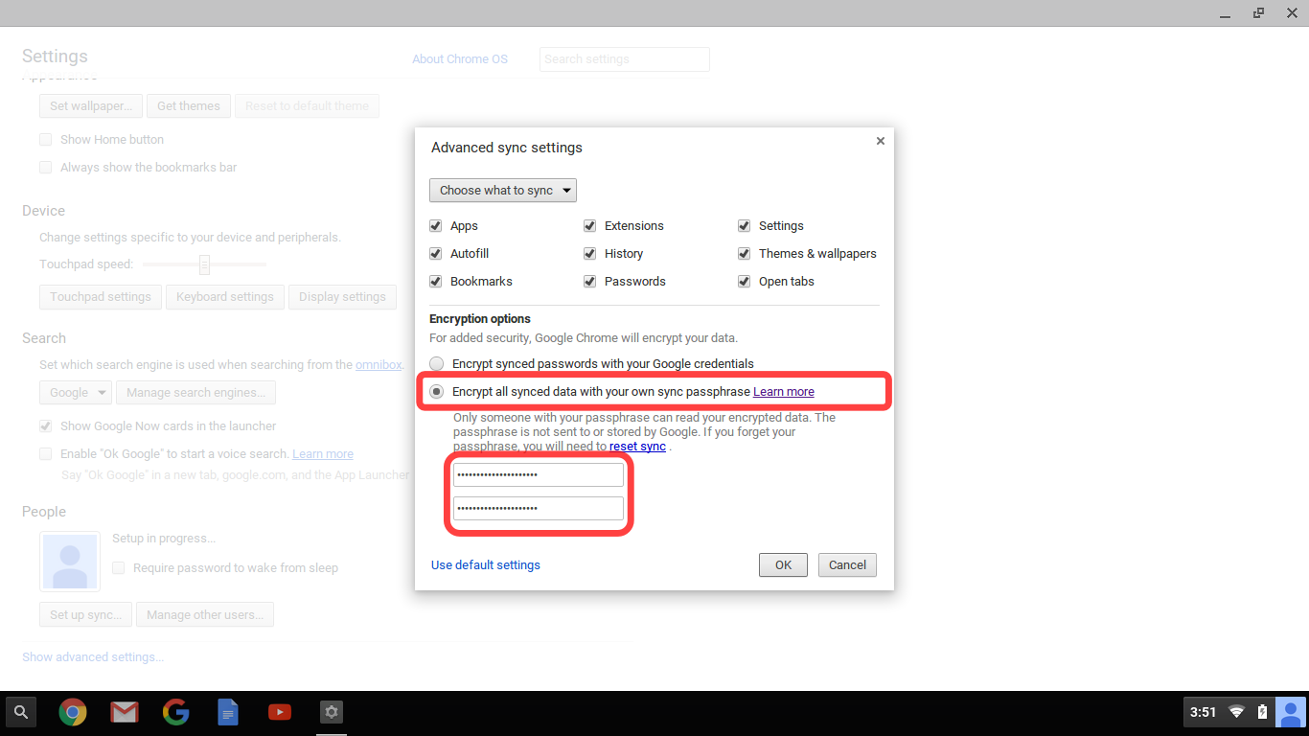Screen dimensions: 1309x736
Task: Click the confirm passphrase field
Action: [538, 508]
